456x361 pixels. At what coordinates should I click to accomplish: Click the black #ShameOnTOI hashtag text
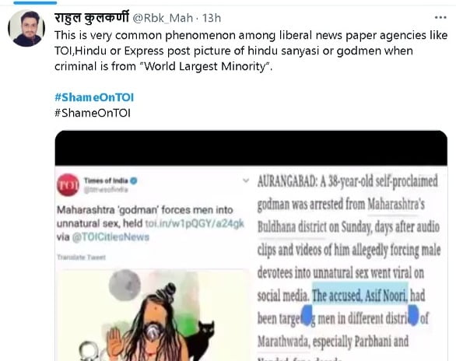tap(93, 113)
